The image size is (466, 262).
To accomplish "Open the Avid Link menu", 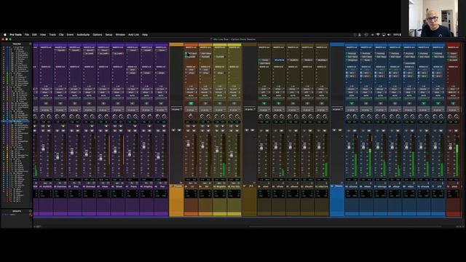I will tap(133, 35).
